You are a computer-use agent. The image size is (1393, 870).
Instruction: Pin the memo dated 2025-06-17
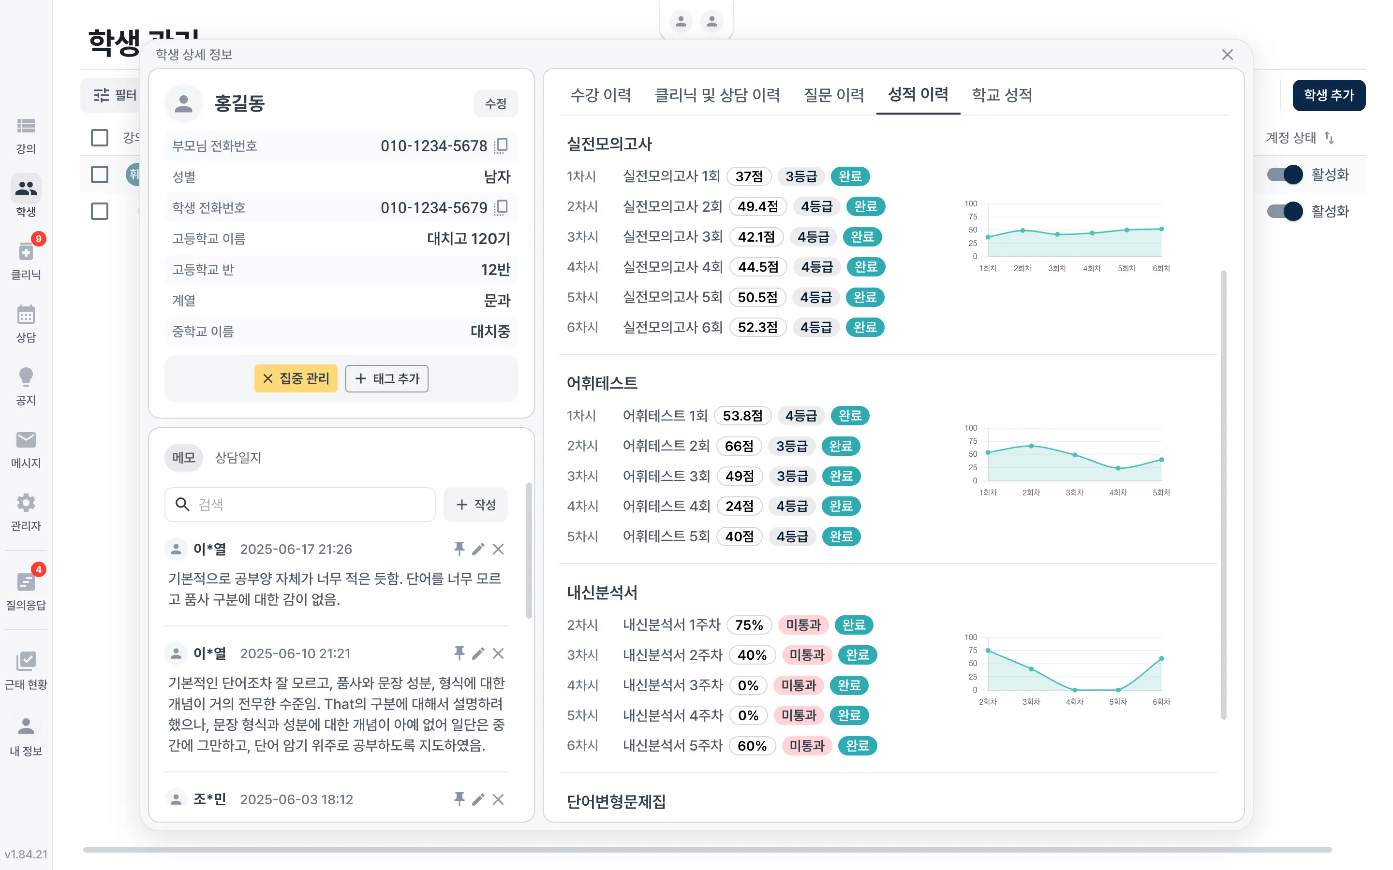[x=459, y=549]
